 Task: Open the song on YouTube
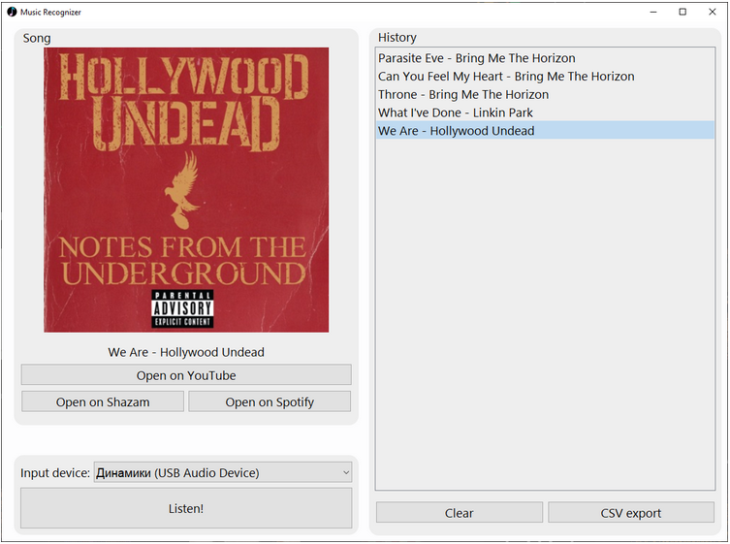[186, 375]
